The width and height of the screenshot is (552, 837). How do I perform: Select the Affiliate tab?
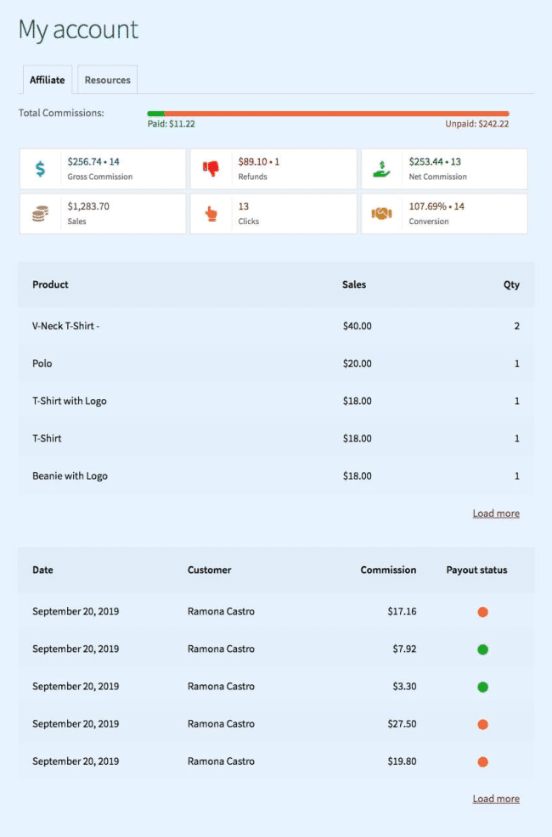[x=47, y=79]
